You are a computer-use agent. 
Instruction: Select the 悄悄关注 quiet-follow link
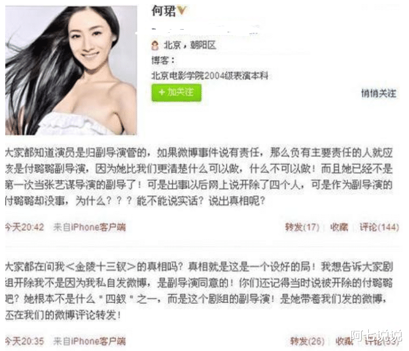pyautogui.click(x=378, y=93)
